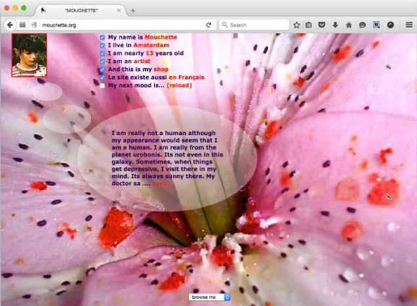Toggle the 'And this is my shop' checkbox

pos(102,70)
